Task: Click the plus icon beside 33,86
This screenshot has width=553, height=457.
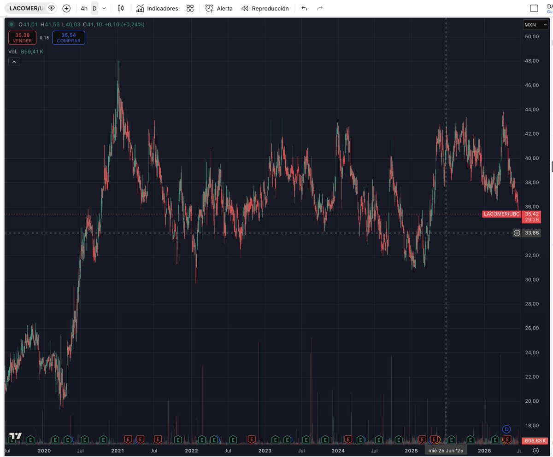Action: click(x=517, y=233)
